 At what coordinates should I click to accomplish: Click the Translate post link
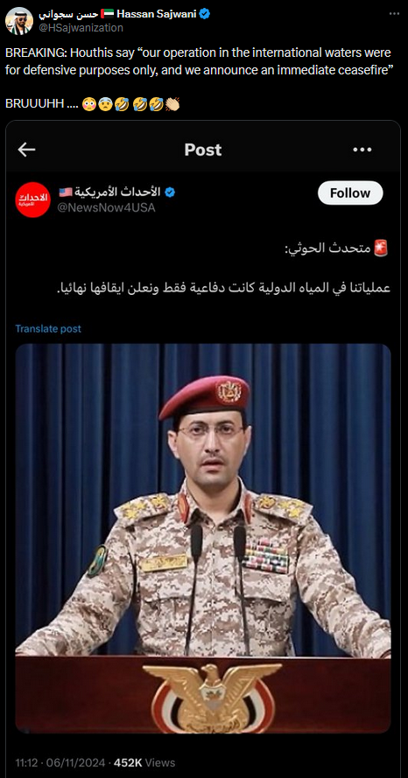[48, 328]
